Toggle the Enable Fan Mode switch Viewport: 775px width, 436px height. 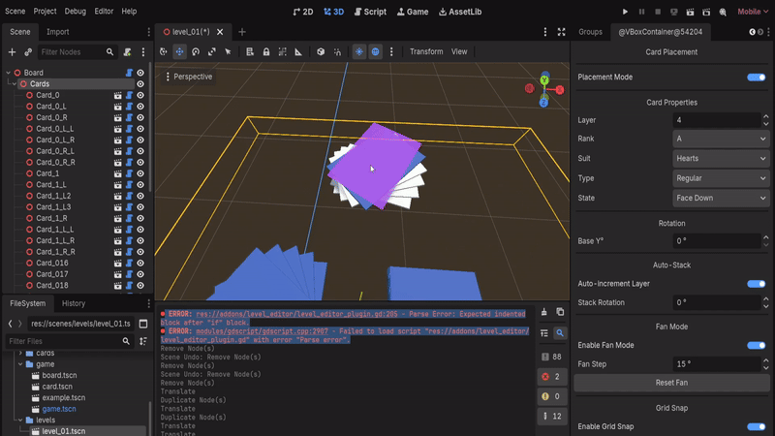tap(756, 345)
